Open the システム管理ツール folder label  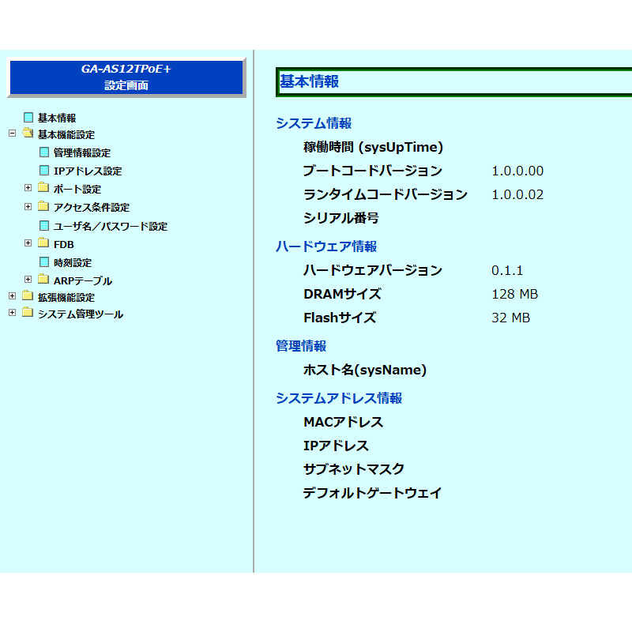pyautogui.click(x=81, y=314)
